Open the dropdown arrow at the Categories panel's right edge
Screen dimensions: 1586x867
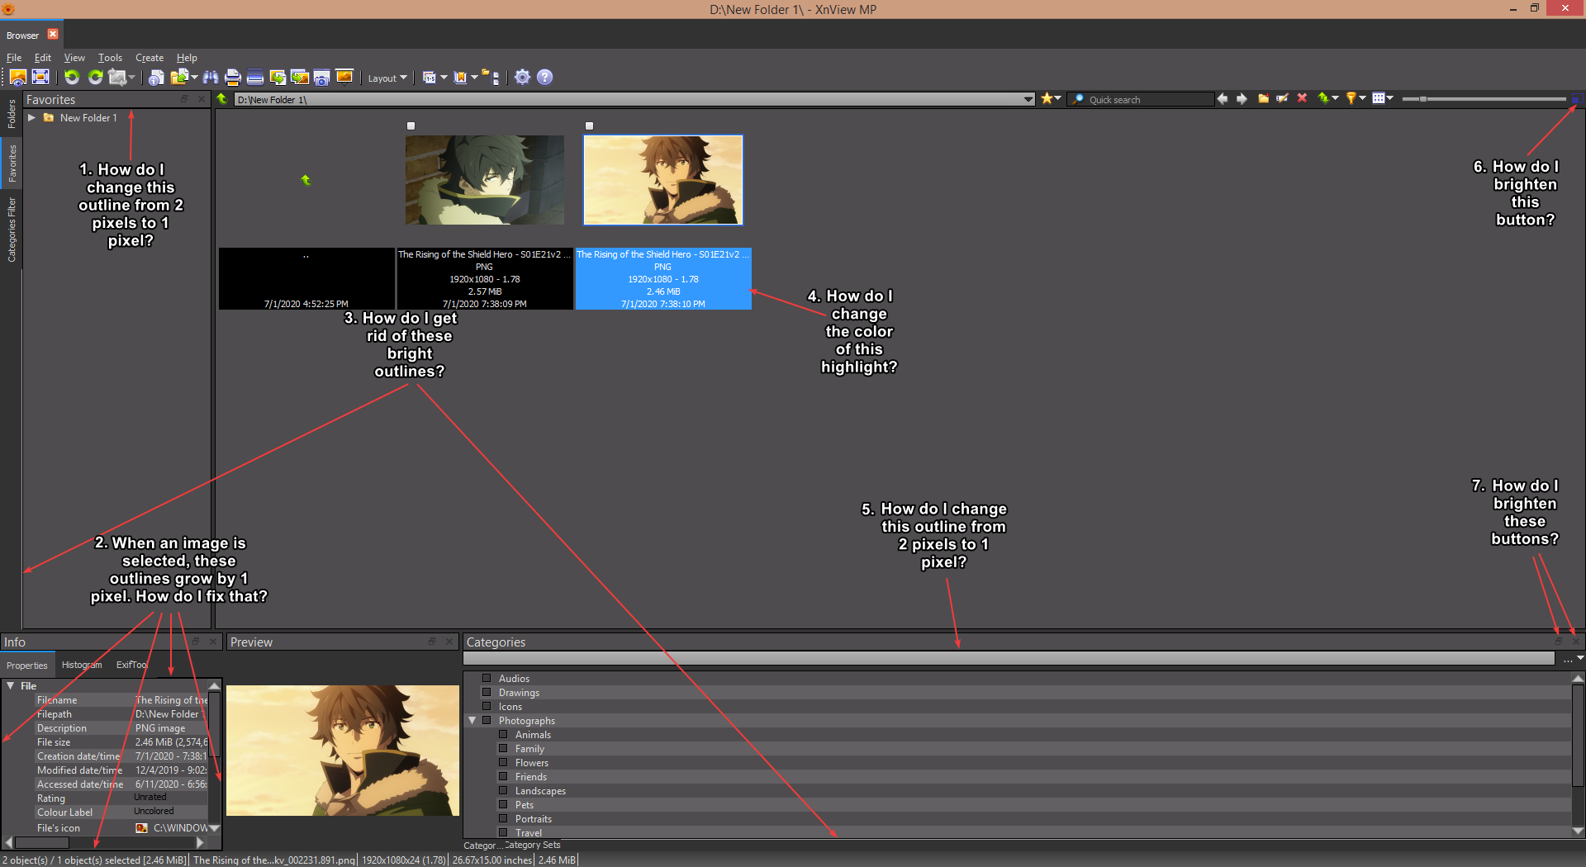tap(1580, 658)
